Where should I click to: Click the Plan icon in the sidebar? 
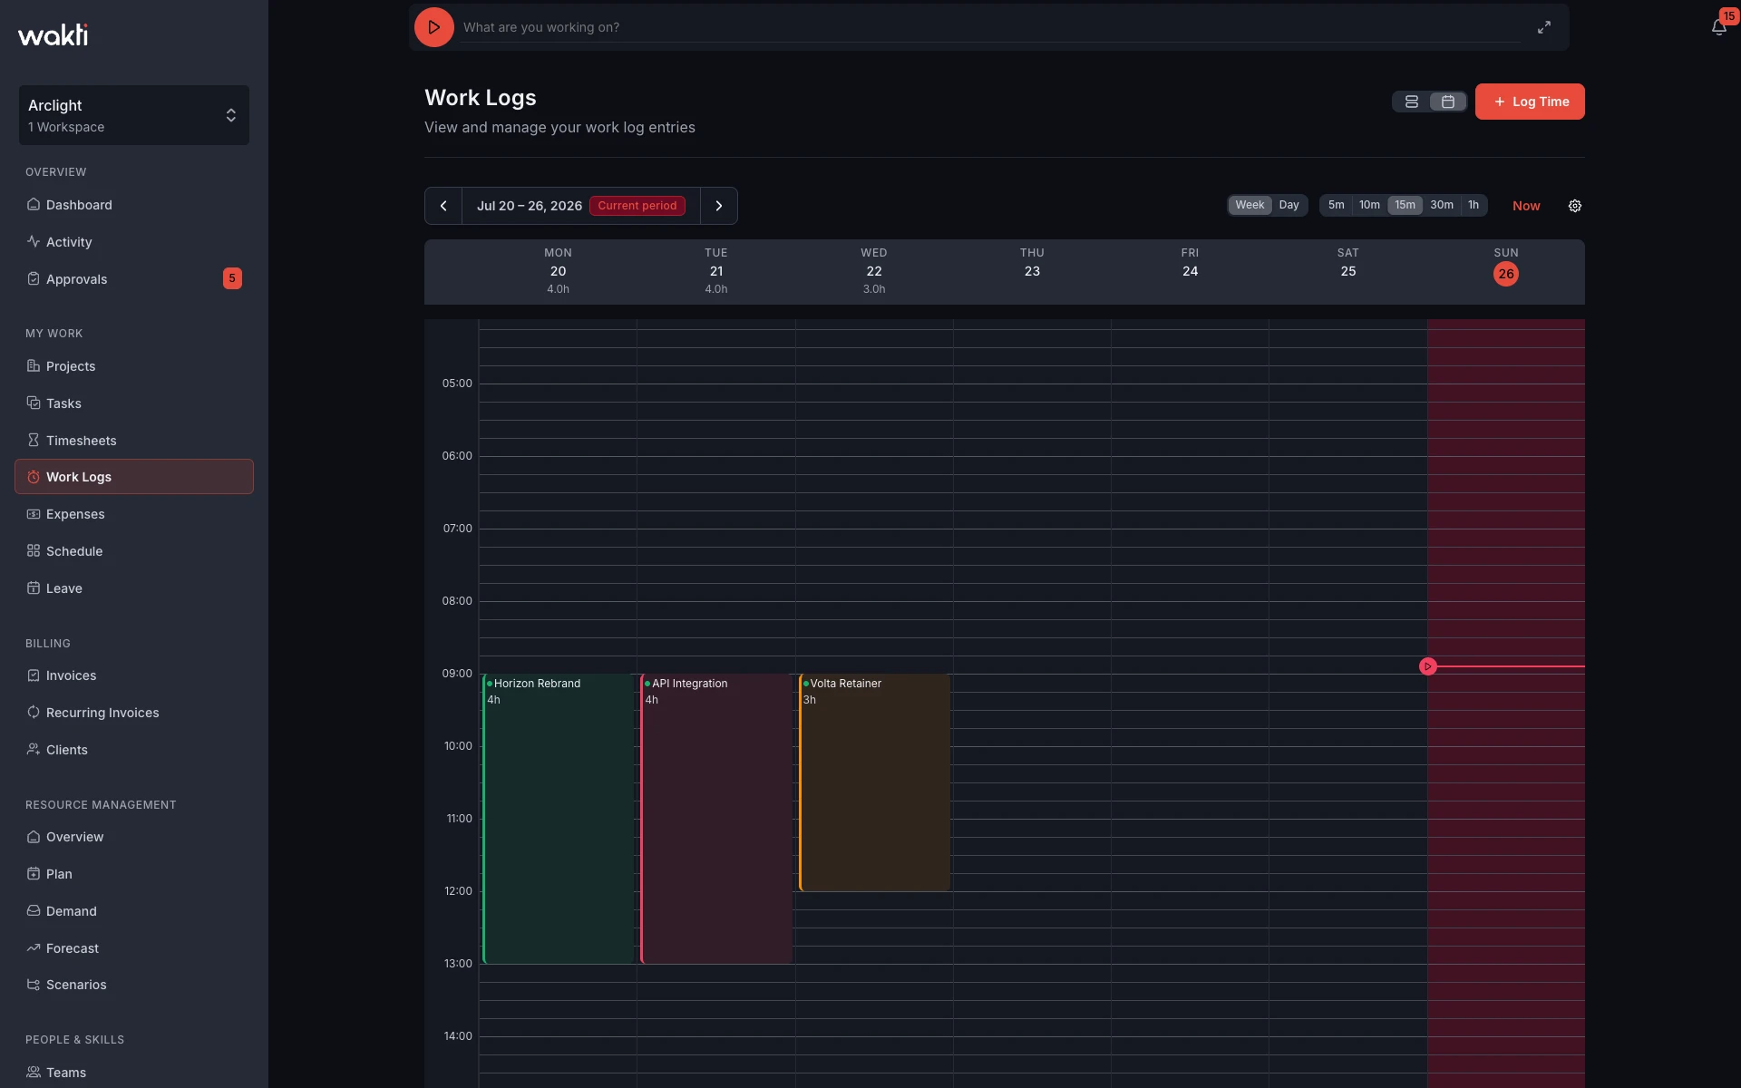click(x=34, y=874)
